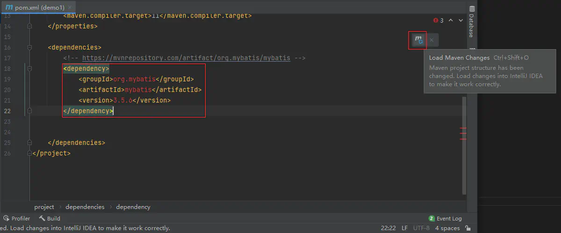
Task: Click the Load Maven Changes icon
Action: point(418,40)
